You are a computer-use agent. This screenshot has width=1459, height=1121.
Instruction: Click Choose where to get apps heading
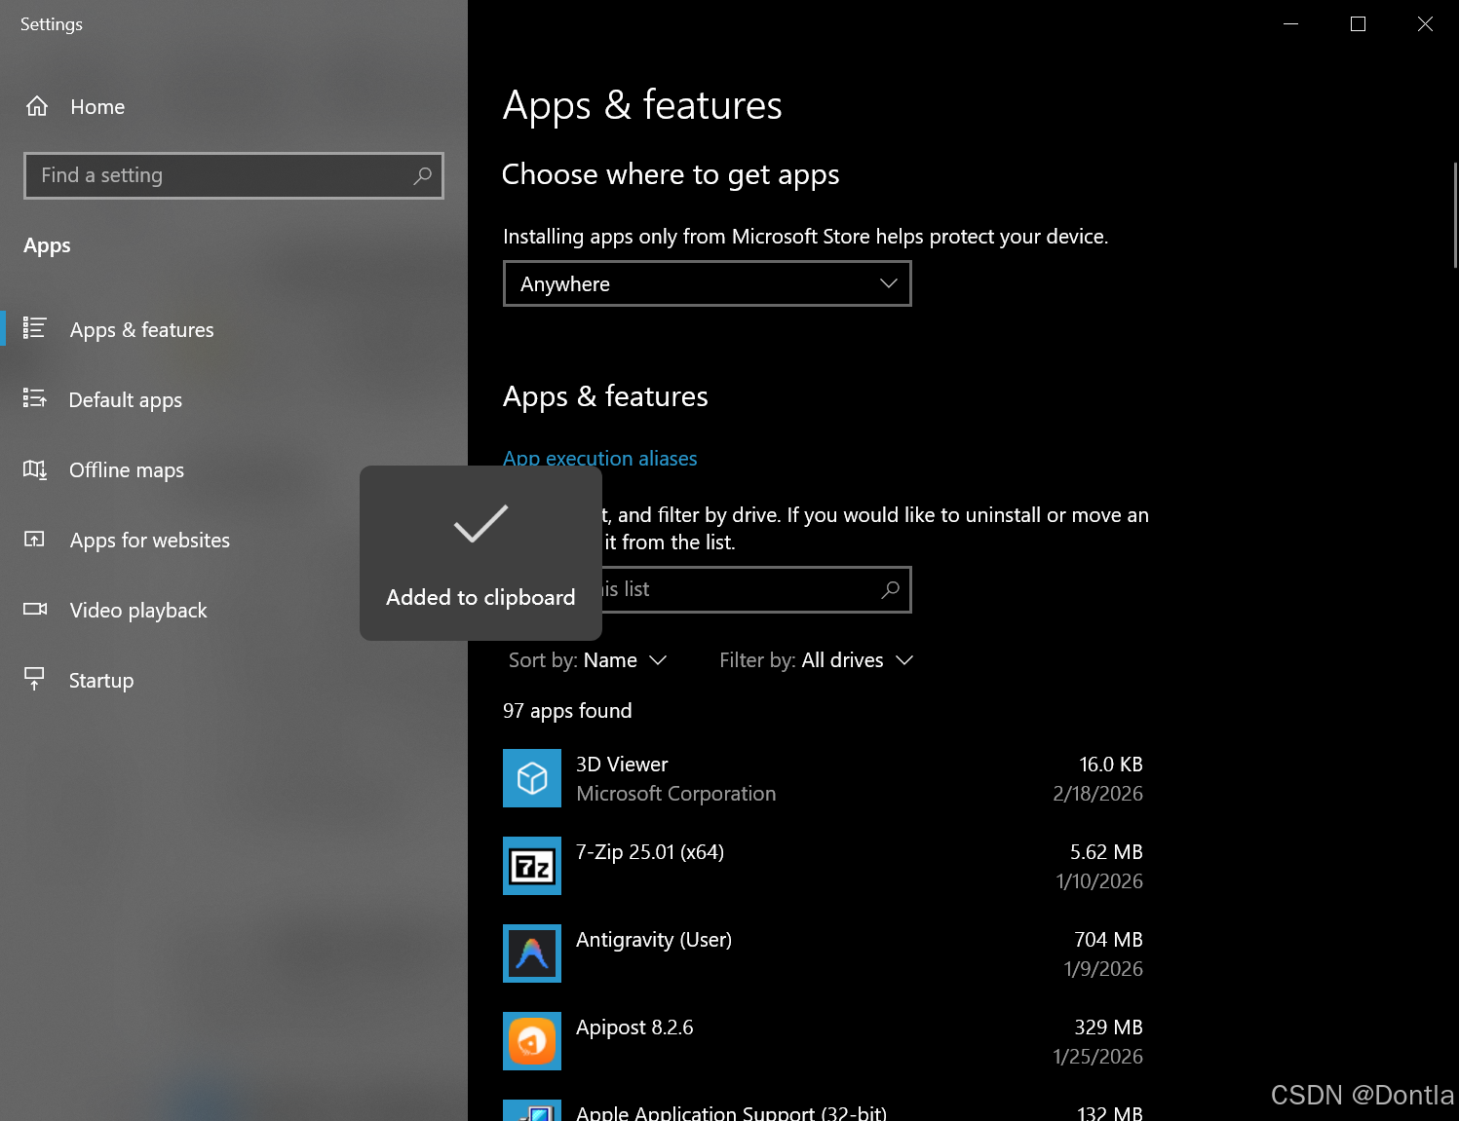(x=671, y=174)
